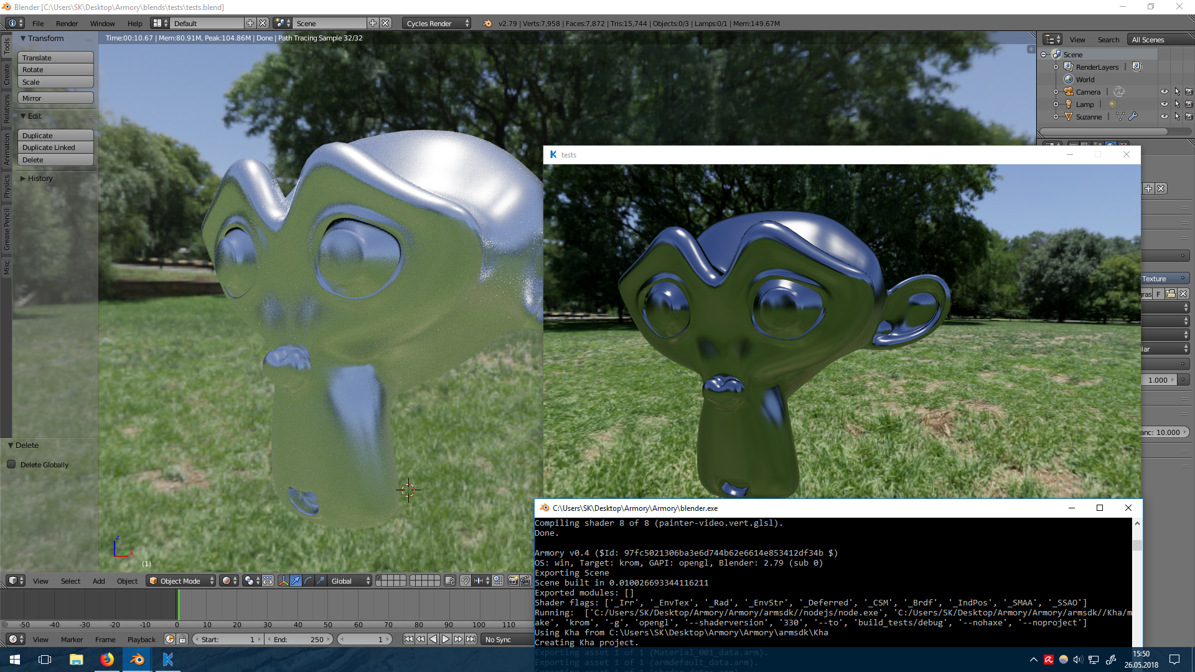The width and height of the screenshot is (1195, 672).
Task: Click the screen layout browse icon
Action: 161,23
